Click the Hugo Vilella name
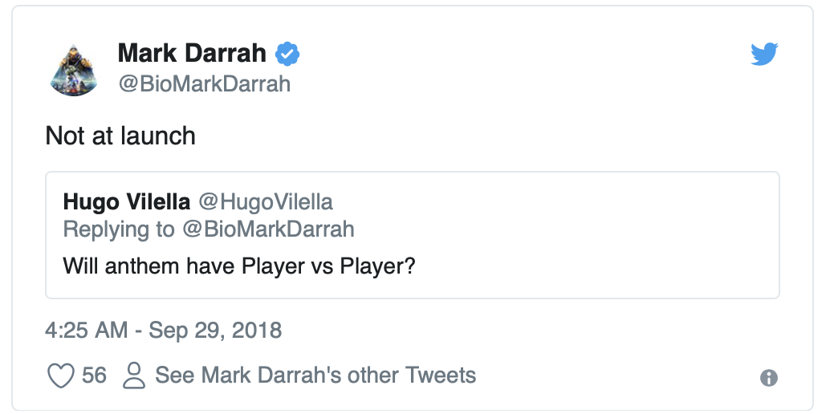Screen dimensions: 830x414 point(126,202)
